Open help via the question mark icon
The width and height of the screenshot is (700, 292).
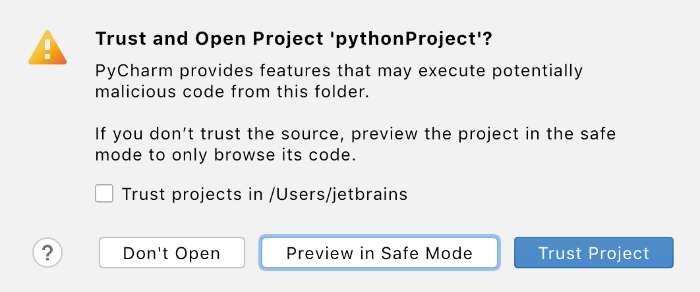47,252
